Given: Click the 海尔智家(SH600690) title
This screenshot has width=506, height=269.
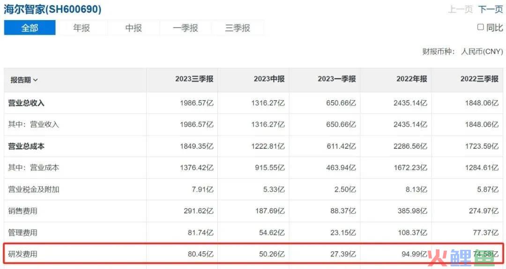Looking at the screenshot, I should [x=52, y=9].
